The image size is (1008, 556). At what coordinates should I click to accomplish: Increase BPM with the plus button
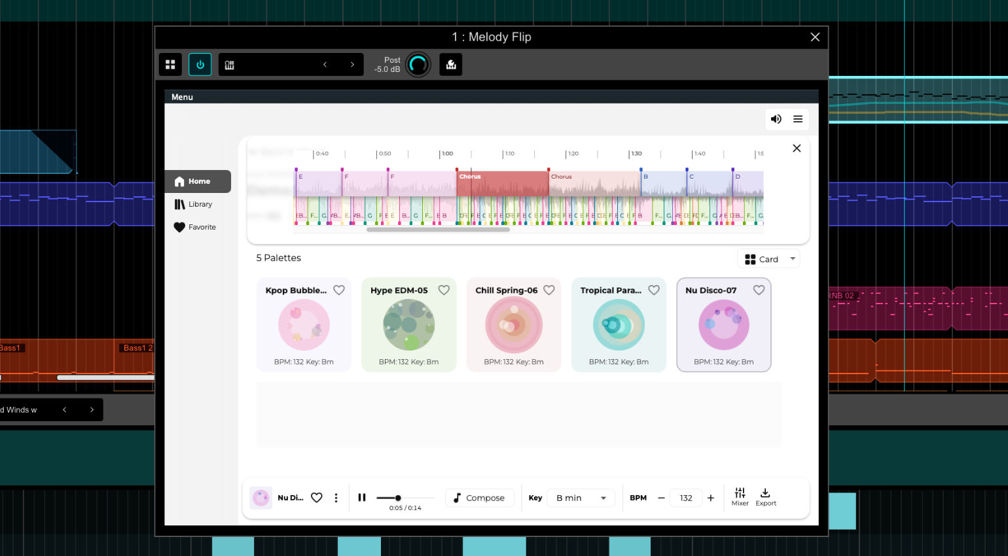[x=711, y=498]
